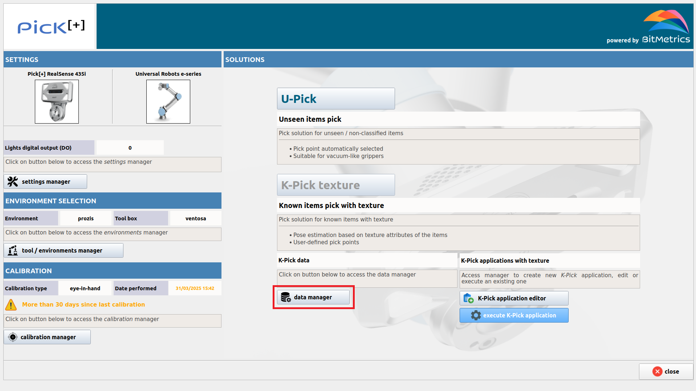Click the SOLUTIONS section header
The width and height of the screenshot is (696, 391).
click(459, 59)
